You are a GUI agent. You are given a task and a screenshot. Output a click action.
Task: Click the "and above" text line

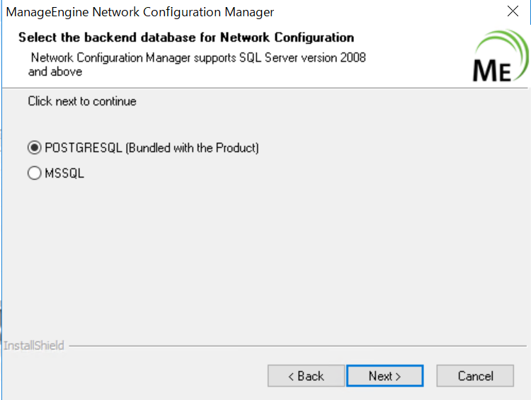[x=55, y=72]
